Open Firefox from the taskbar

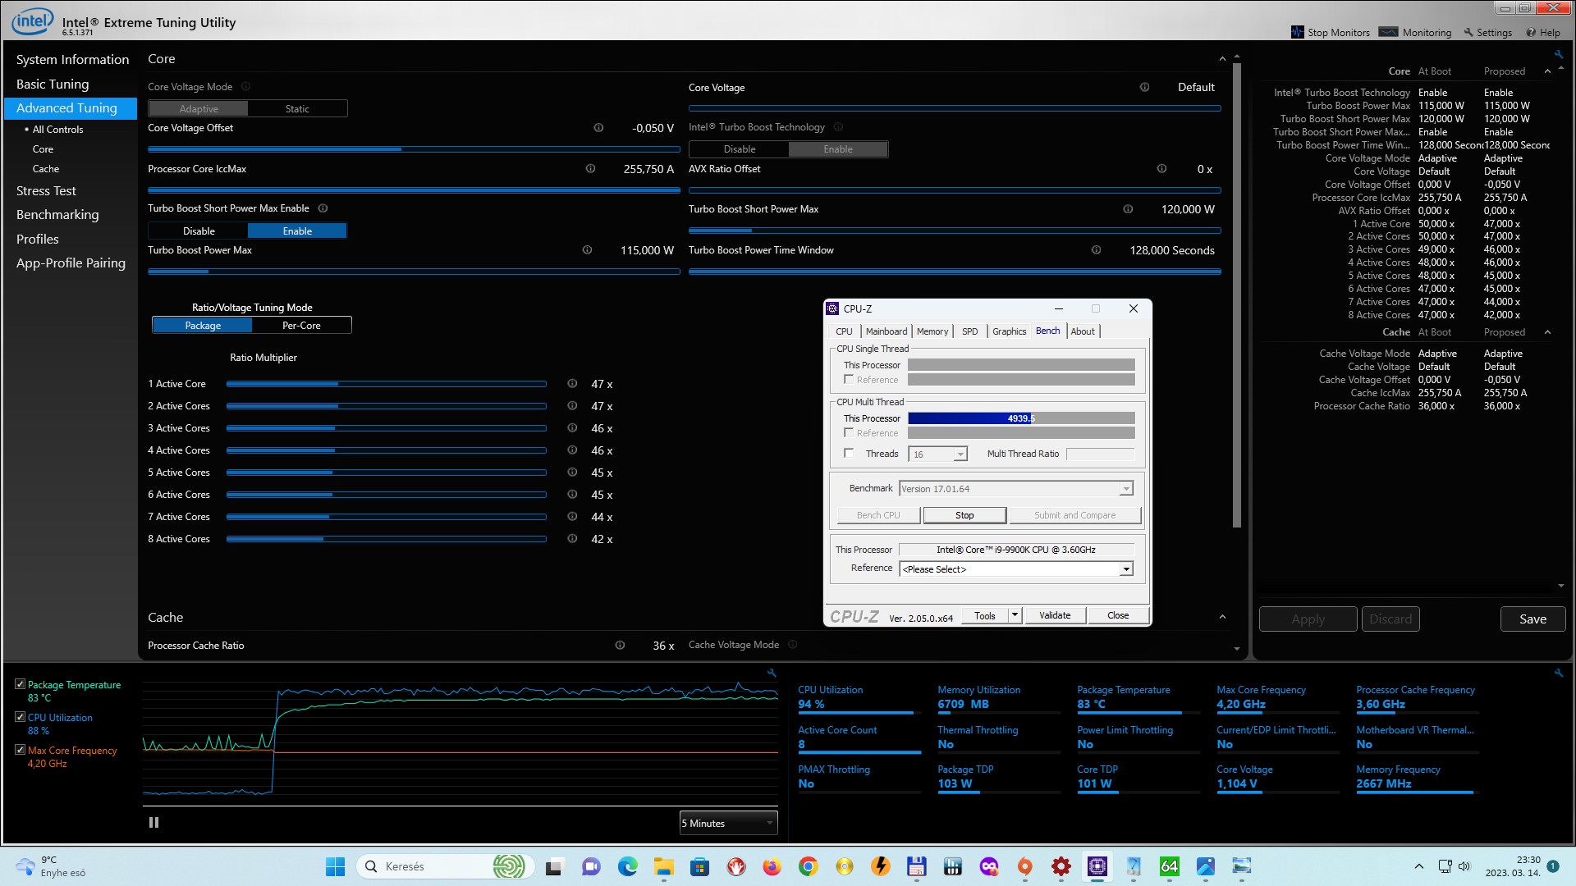772,866
